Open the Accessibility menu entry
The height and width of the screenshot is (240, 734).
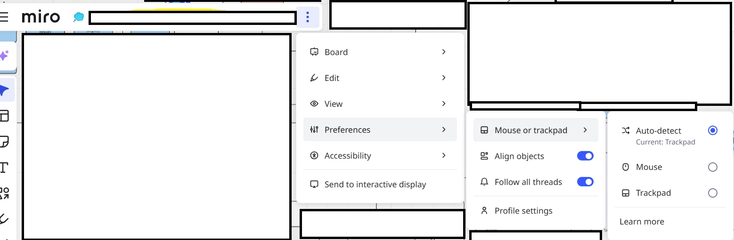380,156
